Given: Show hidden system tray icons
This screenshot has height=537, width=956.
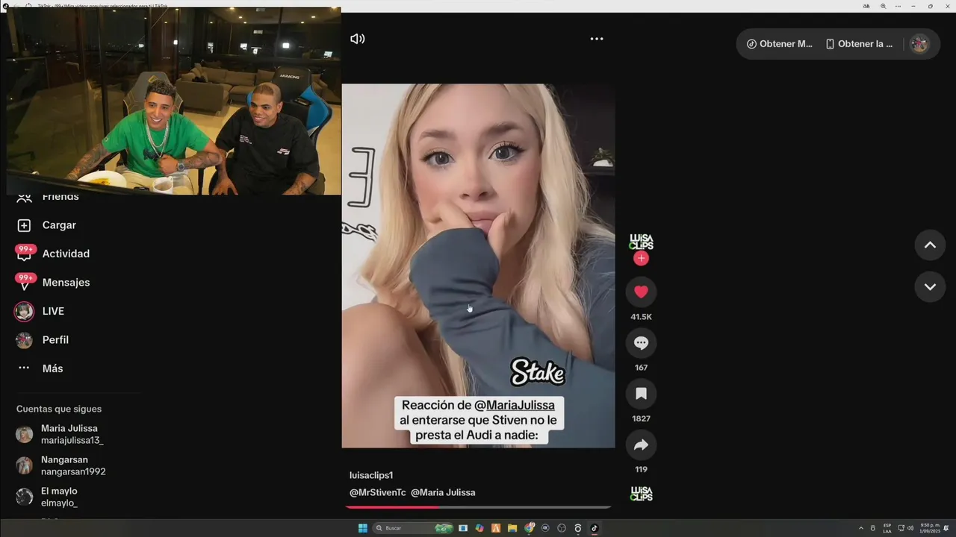Looking at the screenshot, I should [861, 528].
